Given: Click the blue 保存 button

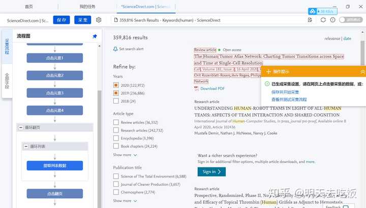Looking at the screenshot, I should pyautogui.click(x=62, y=20).
